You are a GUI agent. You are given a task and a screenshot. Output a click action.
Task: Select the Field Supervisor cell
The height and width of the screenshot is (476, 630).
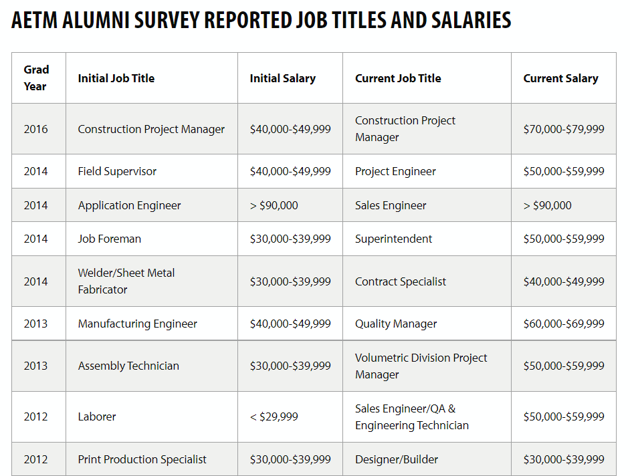(x=151, y=172)
